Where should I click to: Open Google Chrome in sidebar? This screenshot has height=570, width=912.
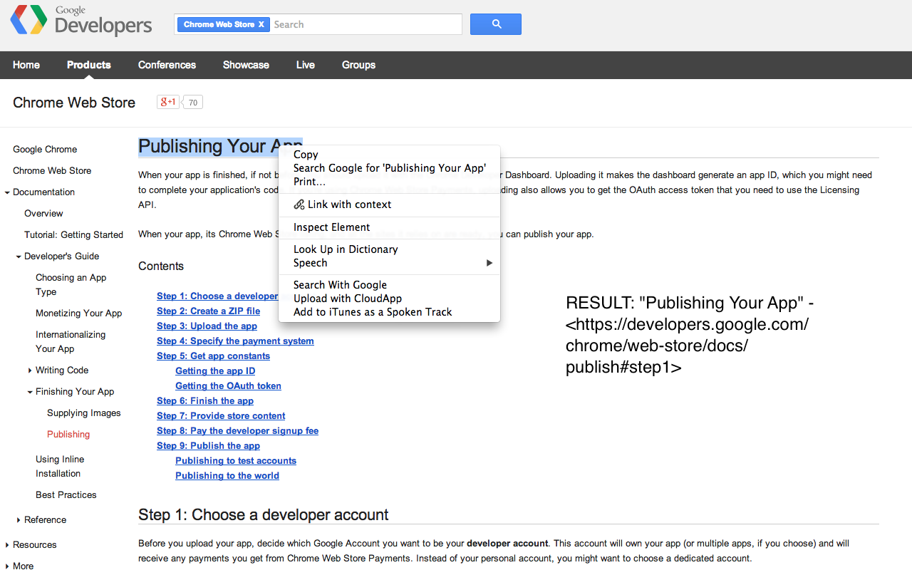45,150
